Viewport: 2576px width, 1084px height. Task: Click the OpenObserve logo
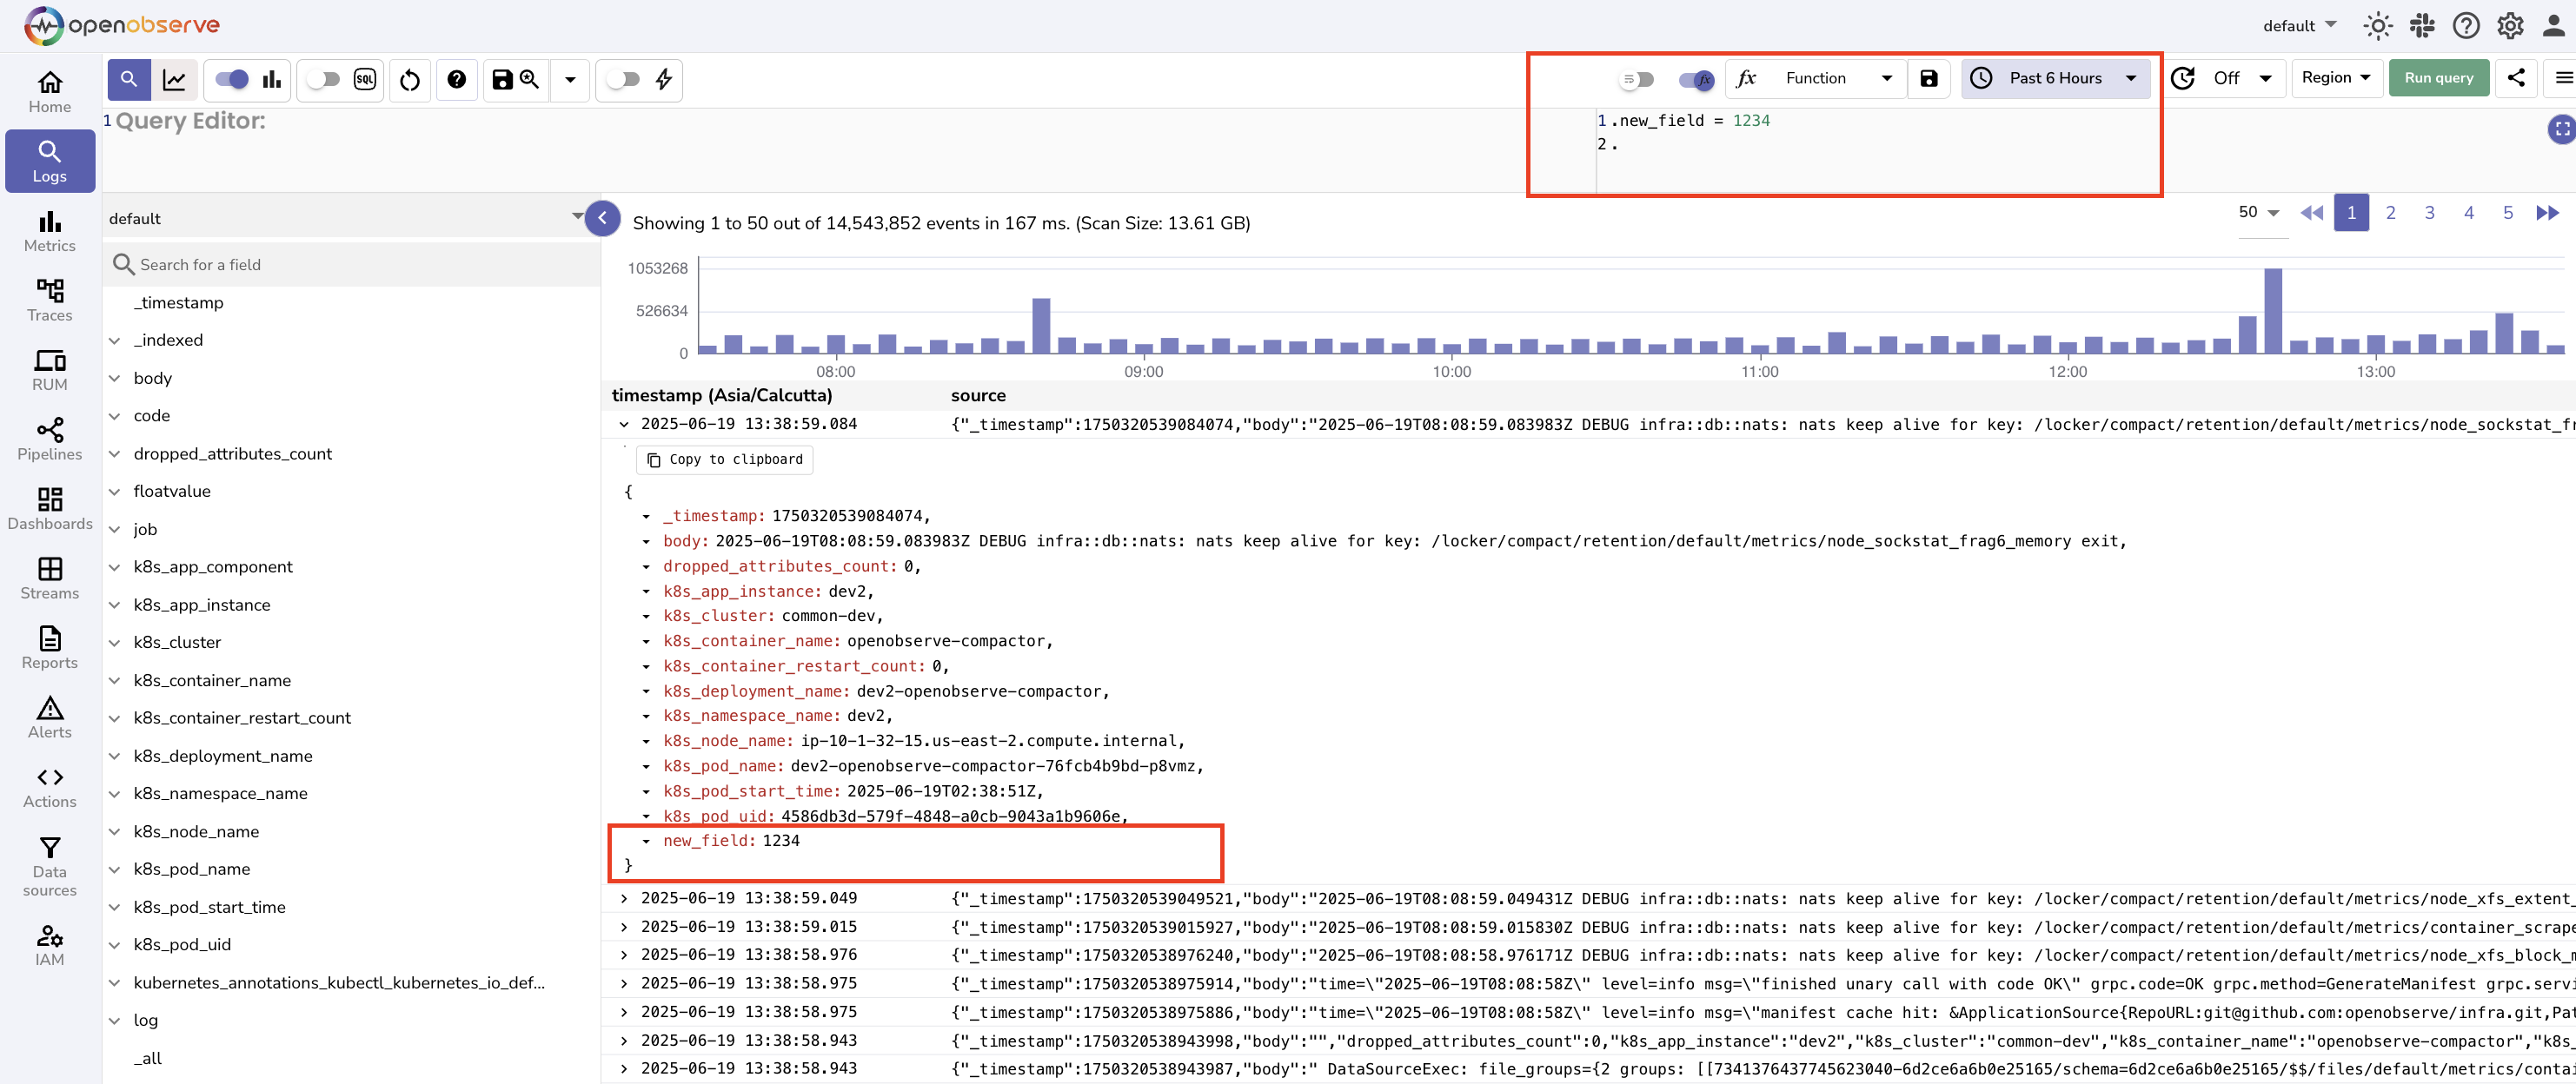point(122,25)
